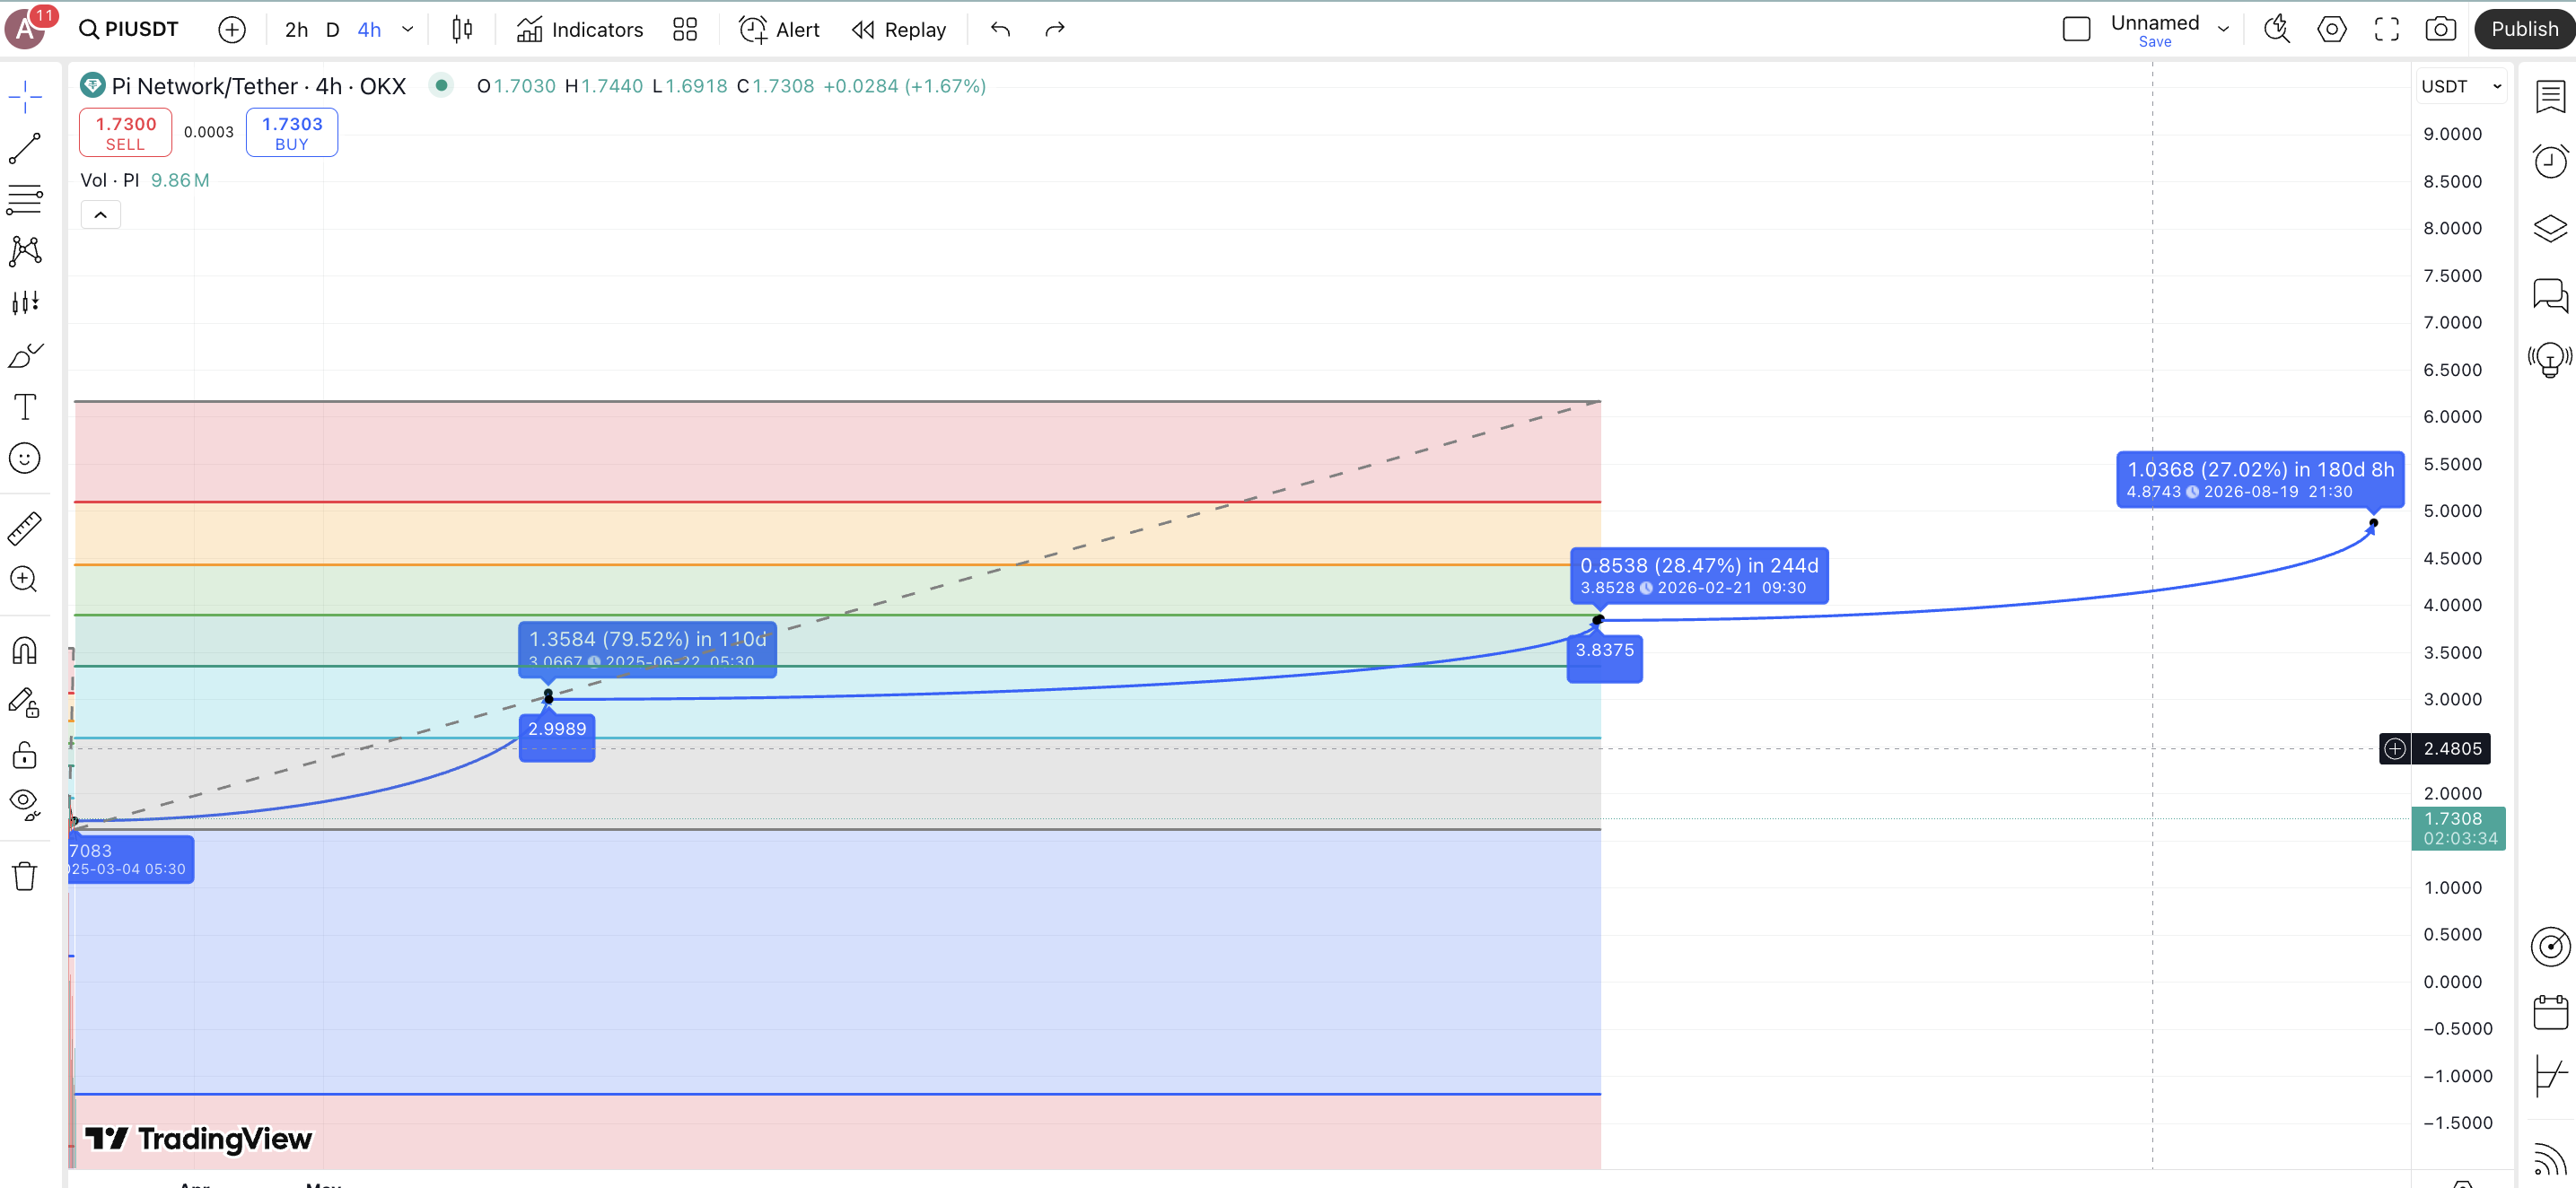Screen dimensions: 2576x1188
Task: Open the Indicators menu
Action: pyautogui.click(x=580, y=29)
